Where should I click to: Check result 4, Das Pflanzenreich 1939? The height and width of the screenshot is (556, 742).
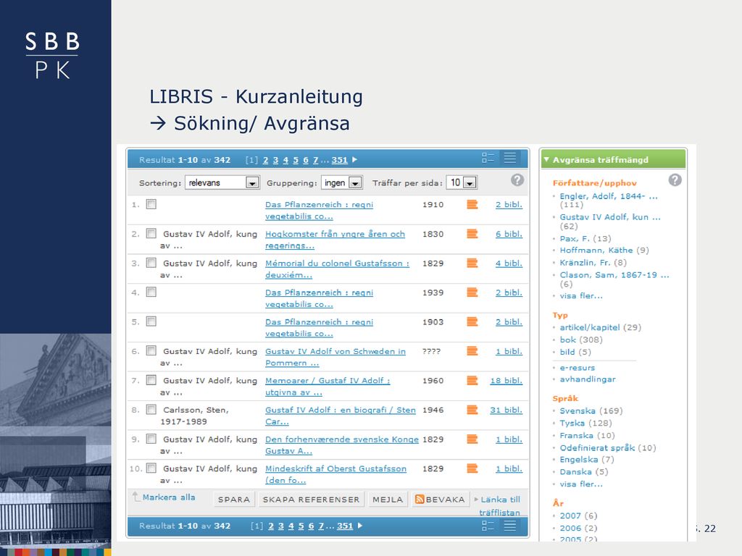(x=151, y=292)
